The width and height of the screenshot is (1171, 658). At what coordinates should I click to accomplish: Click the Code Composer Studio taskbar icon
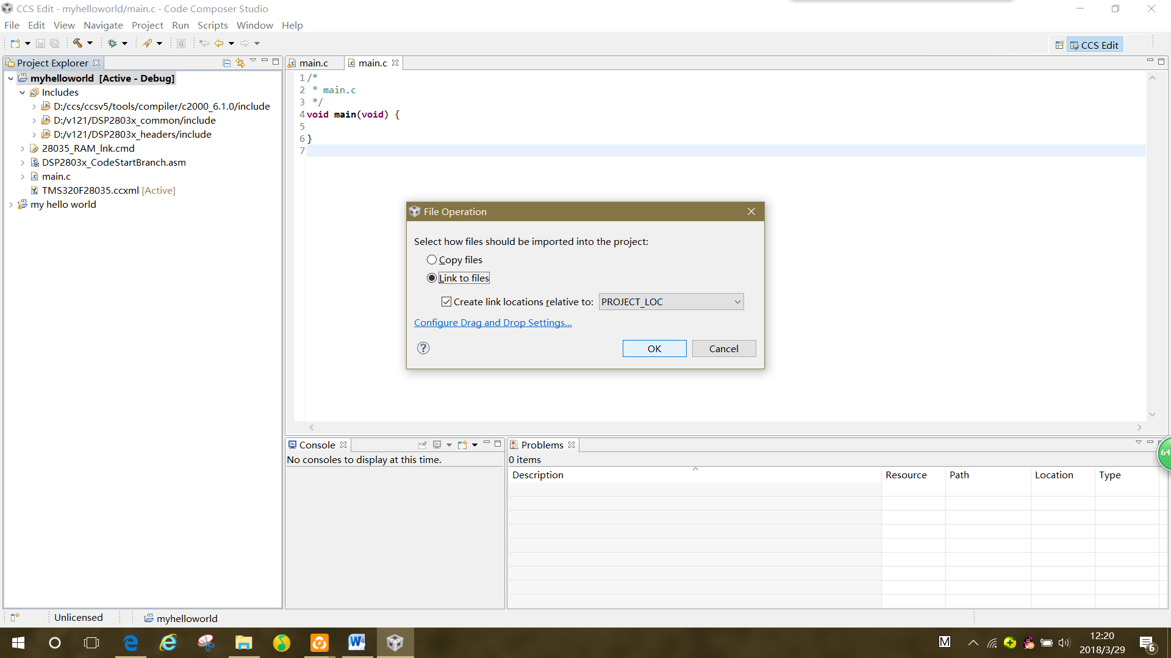tap(395, 643)
